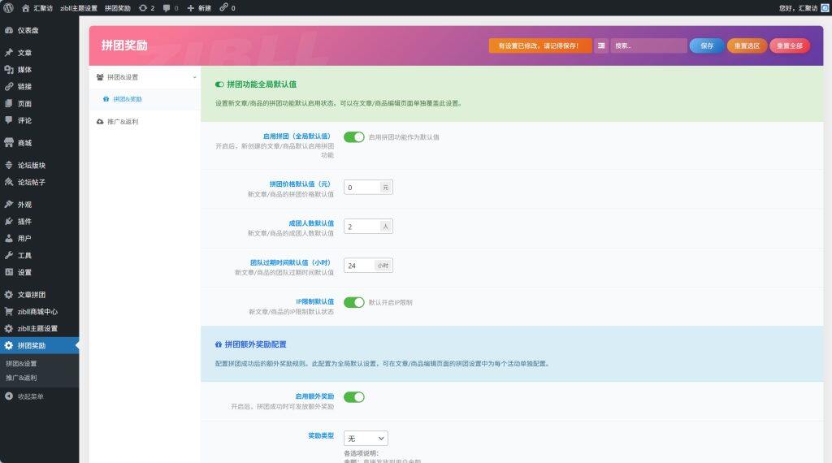The height and width of the screenshot is (463, 832).
Task: Open the updates icon showing 2
Action: coord(143,8)
